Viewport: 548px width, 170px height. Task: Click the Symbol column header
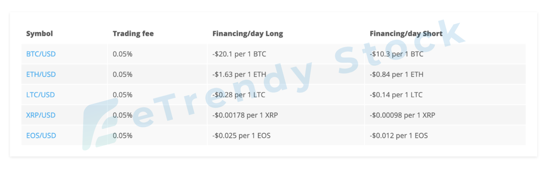40,34
